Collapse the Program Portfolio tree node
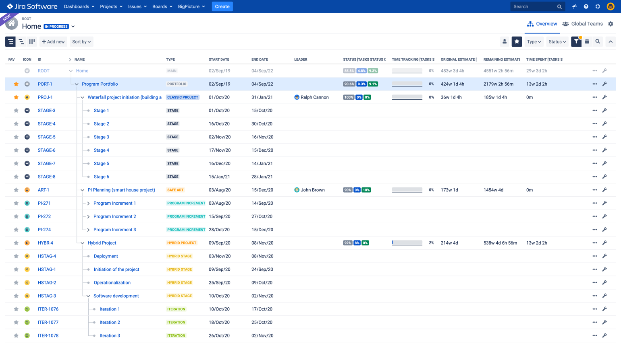 76,84
